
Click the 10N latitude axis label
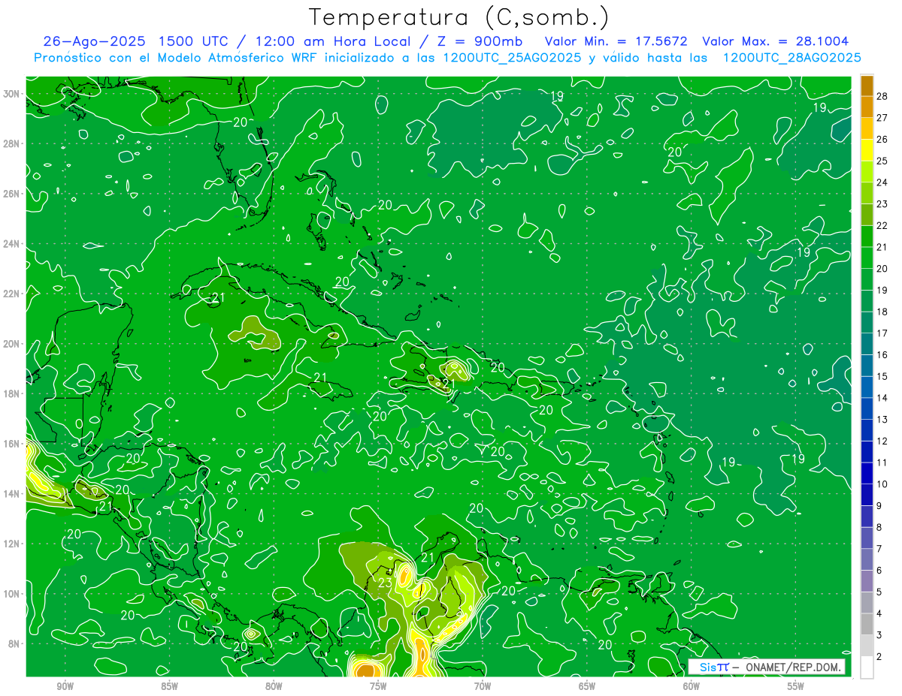[11, 594]
